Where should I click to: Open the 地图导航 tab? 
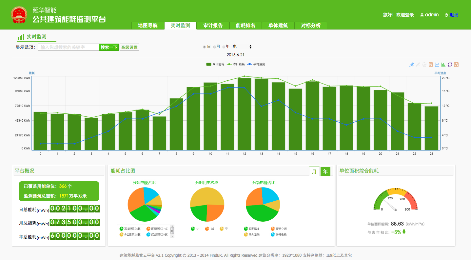147,26
